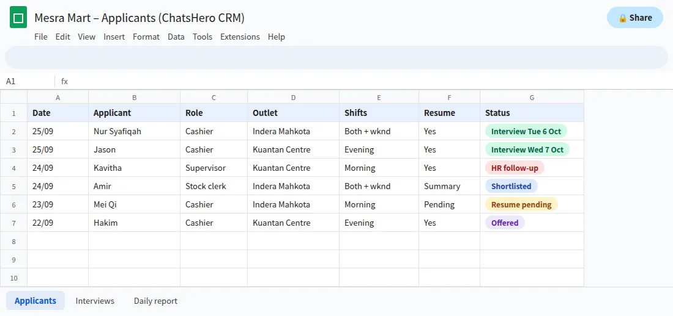
Task: Select row 1 header number
Action: (x=13, y=113)
